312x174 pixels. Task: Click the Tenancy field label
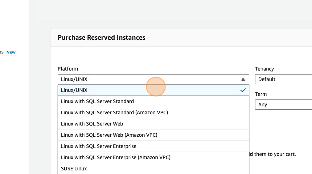tap(264, 69)
